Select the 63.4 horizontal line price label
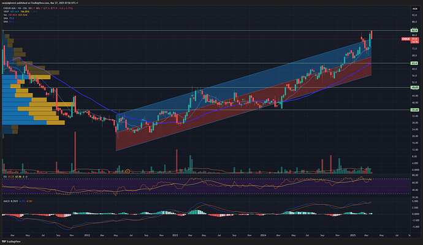This screenshot has width=423, height=245. point(414,63)
